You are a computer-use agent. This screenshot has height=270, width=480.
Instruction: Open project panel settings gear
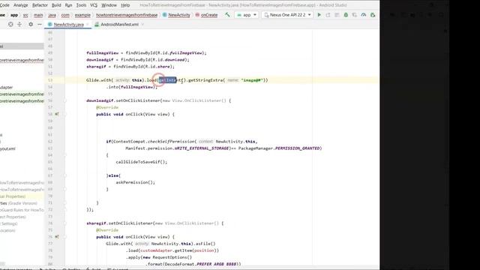[x=31, y=24]
